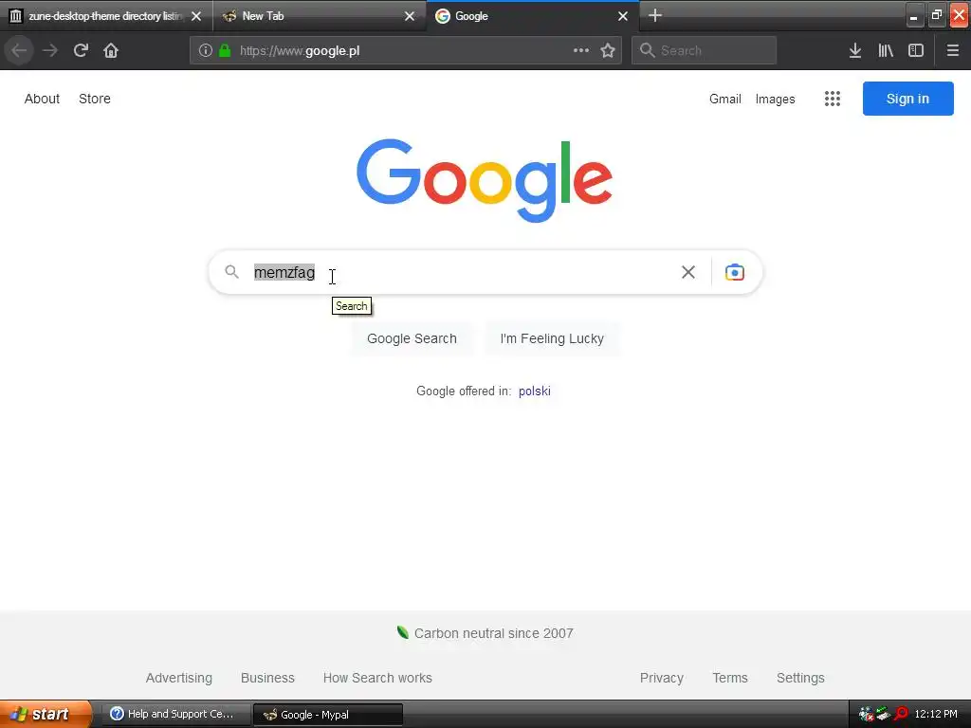This screenshot has height=728, width=971.
Task: Open the Advertising footer link
Action: tap(179, 678)
